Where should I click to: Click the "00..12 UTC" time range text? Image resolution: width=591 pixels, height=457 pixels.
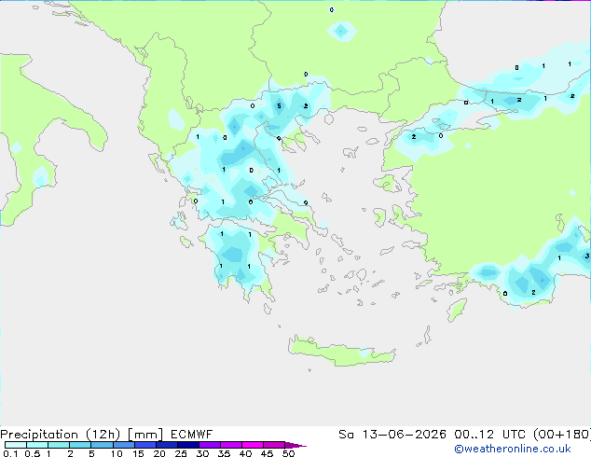[x=490, y=435]
